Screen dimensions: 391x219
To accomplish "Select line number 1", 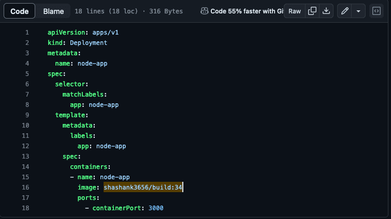I will click(x=27, y=33).
